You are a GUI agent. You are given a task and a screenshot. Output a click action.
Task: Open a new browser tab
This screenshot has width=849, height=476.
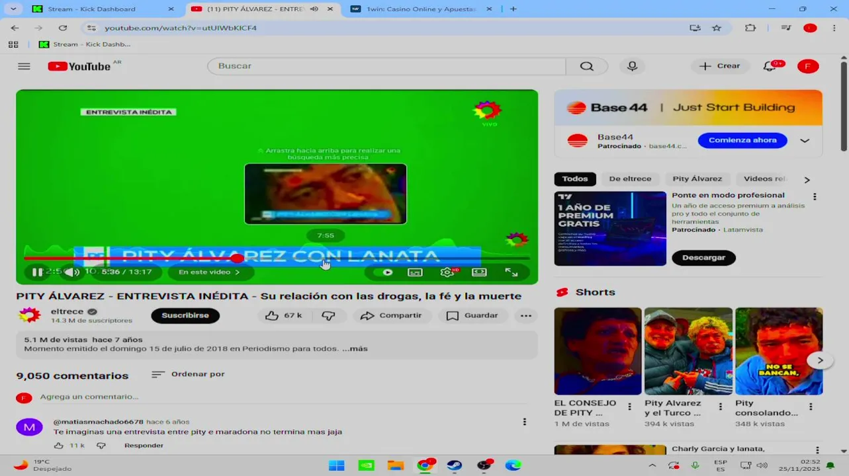514,9
